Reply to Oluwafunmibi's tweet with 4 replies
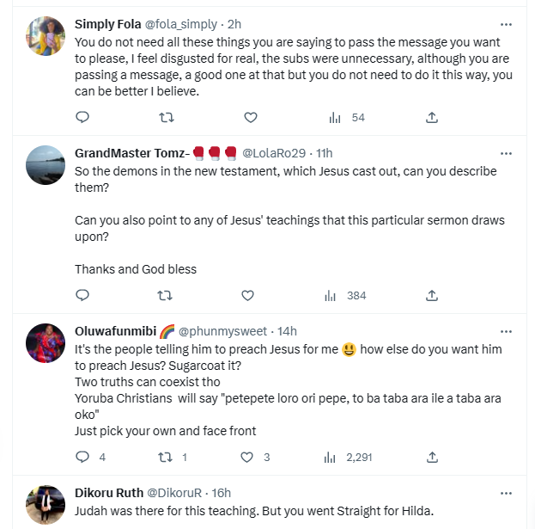 pyautogui.click(x=82, y=458)
